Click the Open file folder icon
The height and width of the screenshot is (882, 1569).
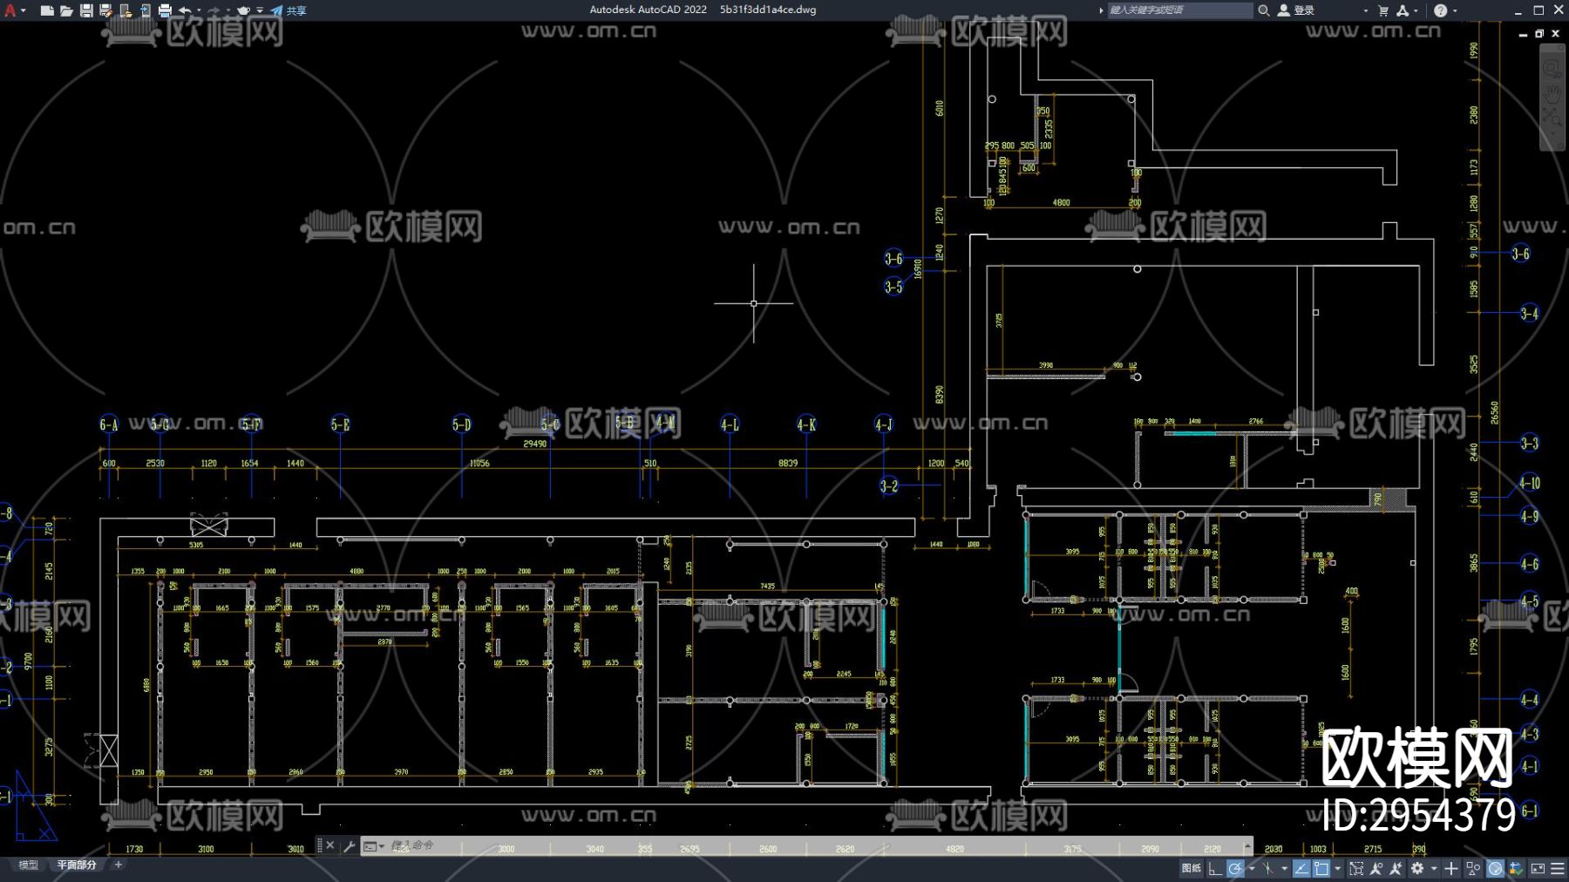tap(66, 10)
